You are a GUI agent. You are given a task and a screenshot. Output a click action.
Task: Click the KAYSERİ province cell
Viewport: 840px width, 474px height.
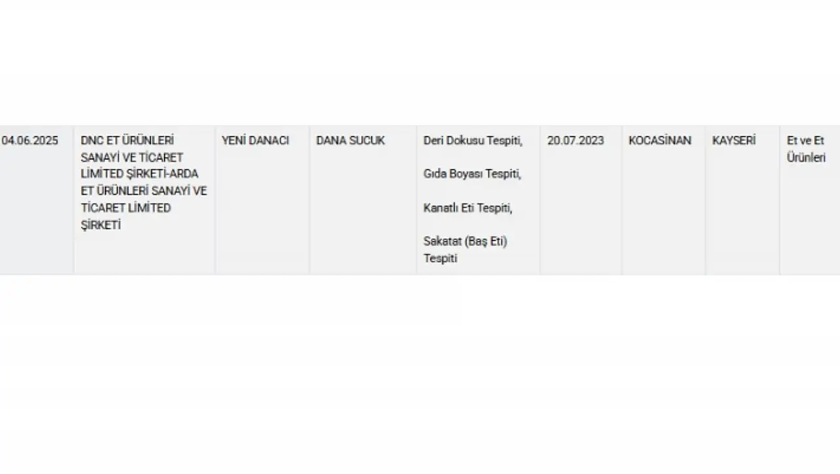pyautogui.click(x=742, y=200)
